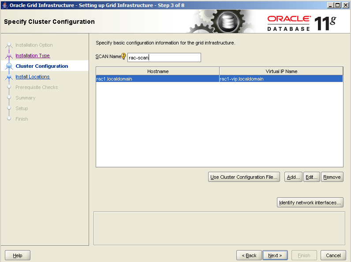Image resolution: width=351 pixels, height=262 pixels.
Task: Click the Remove button
Action: [x=332, y=177]
